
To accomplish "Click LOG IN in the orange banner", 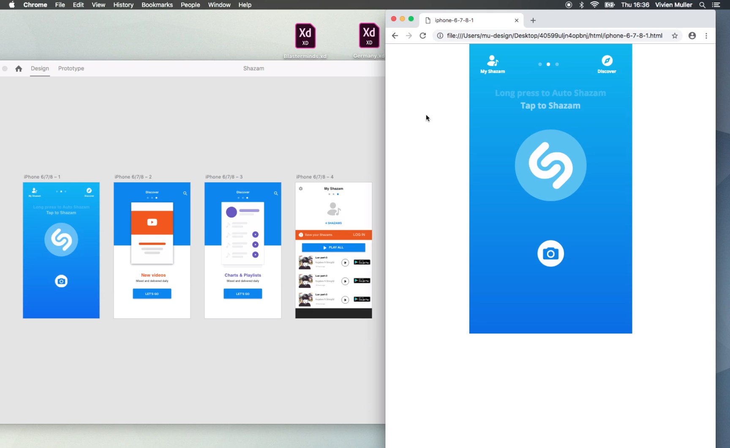I will click(359, 235).
